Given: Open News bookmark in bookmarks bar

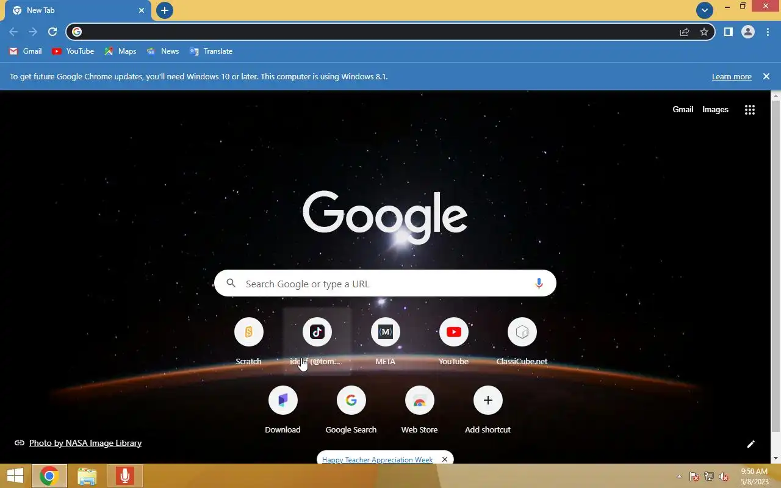Looking at the screenshot, I should click(x=163, y=51).
